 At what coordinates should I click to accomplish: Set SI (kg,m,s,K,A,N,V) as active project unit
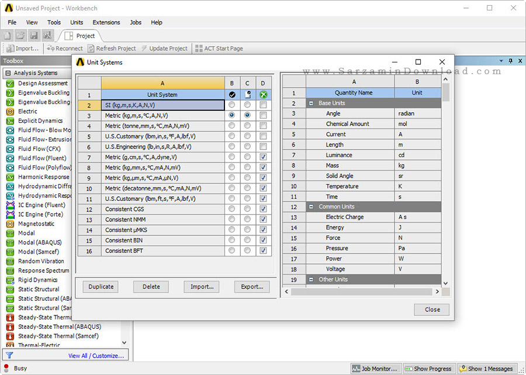(x=232, y=105)
